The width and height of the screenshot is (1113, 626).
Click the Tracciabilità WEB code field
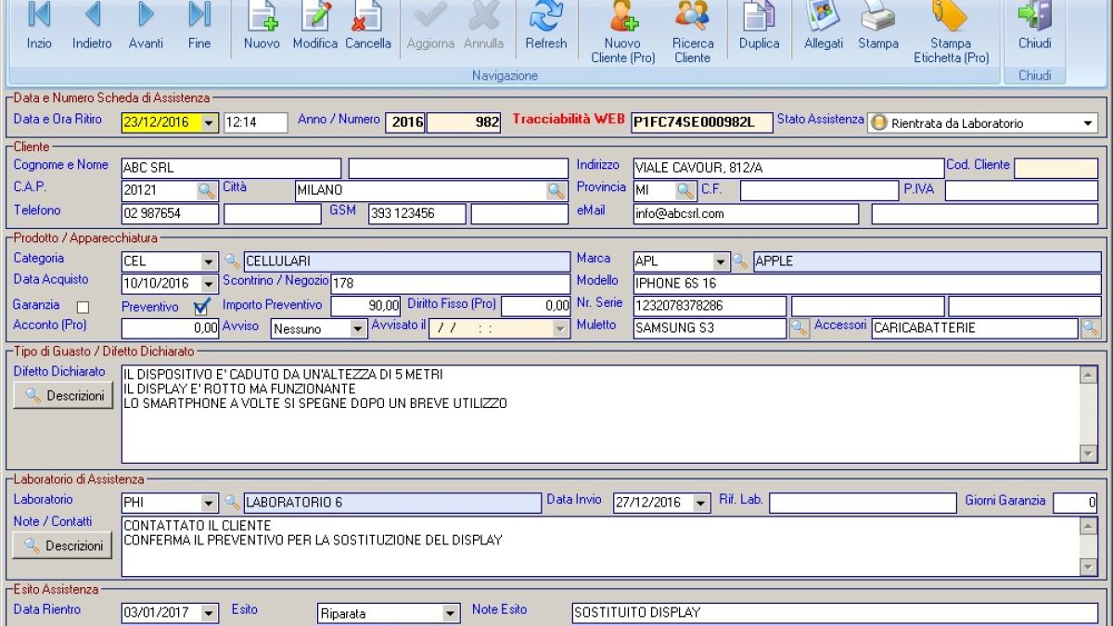point(702,122)
